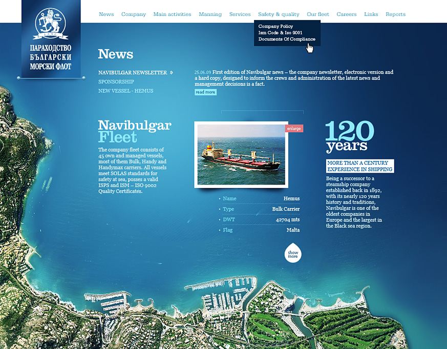Open the Reports menu item
The image size is (447, 349).
click(395, 14)
